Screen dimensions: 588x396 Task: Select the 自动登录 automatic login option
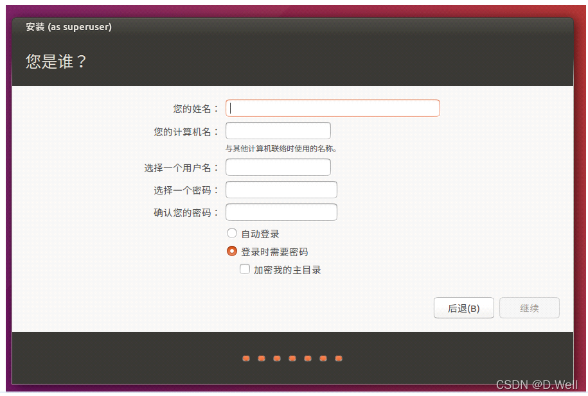click(x=231, y=233)
